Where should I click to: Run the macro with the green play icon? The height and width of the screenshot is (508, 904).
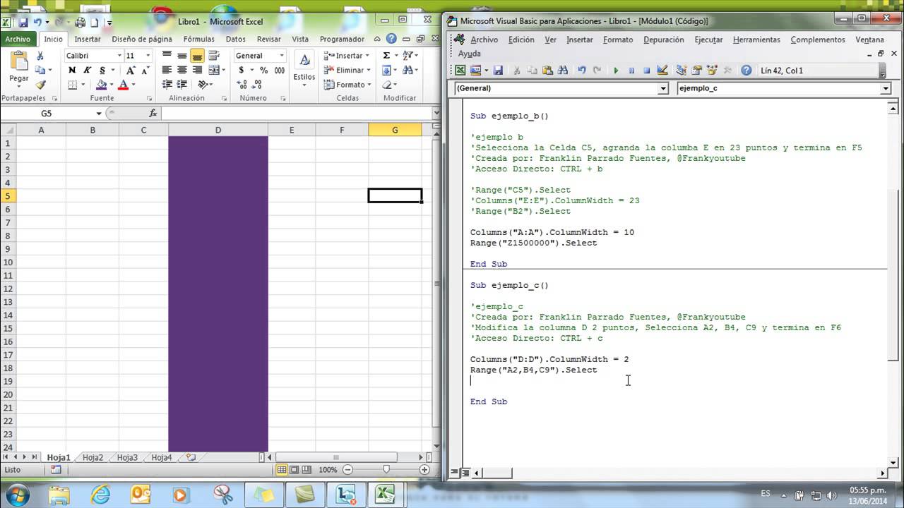coord(616,71)
